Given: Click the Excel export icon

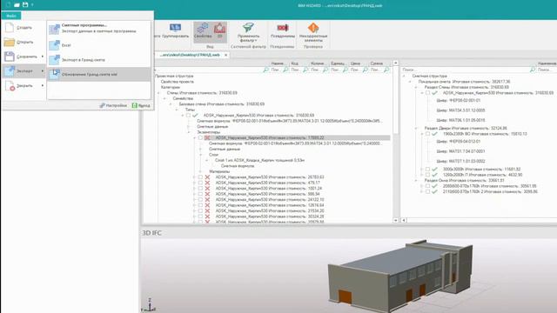Looking at the screenshot, I should coord(54,45).
